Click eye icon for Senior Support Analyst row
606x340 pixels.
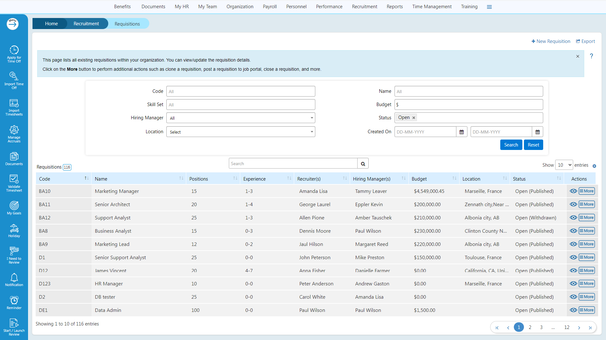point(573,257)
